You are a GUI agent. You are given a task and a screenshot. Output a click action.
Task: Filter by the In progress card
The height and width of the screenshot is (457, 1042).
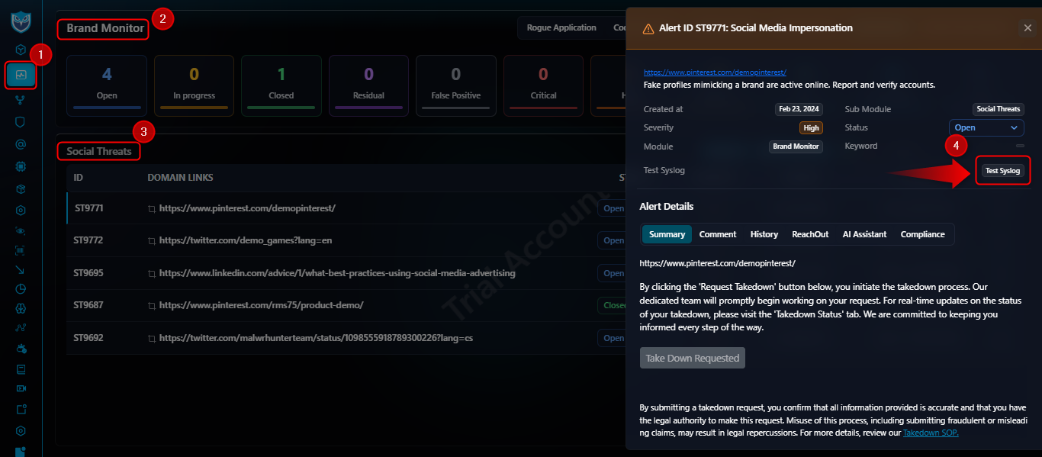click(x=194, y=85)
